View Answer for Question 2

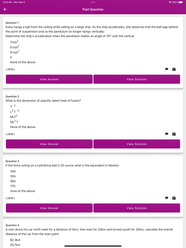(49, 144)
